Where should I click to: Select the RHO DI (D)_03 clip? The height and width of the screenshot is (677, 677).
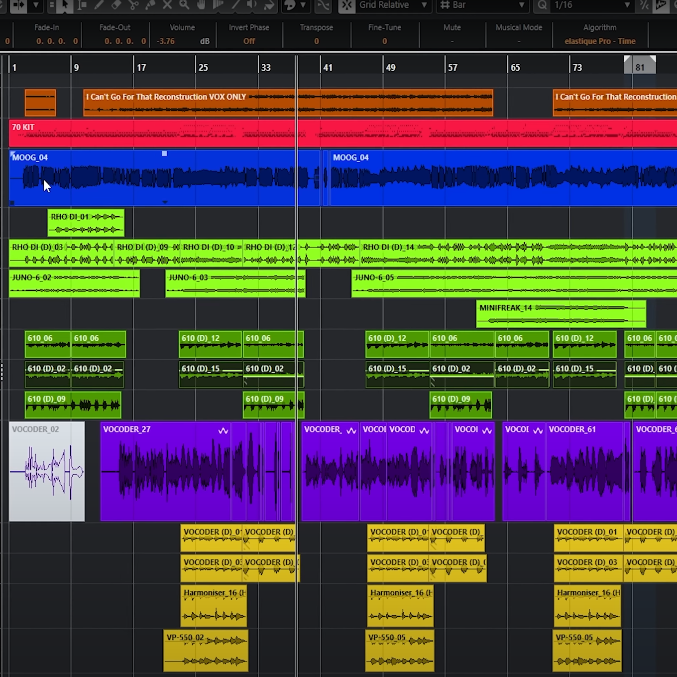click(62, 253)
